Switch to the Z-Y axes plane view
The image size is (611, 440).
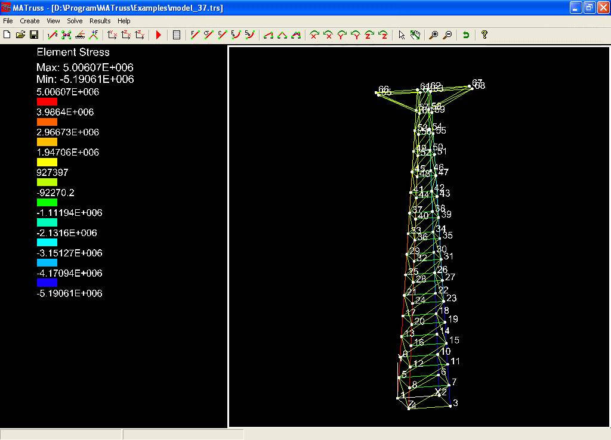tap(140, 35)
